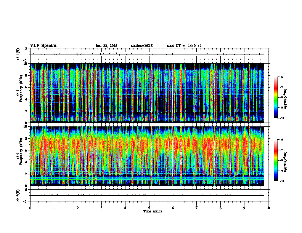Screen dimensions: 302x233
Task: Select the date "Jan. 23, 2025" header text
Action: 106,46
